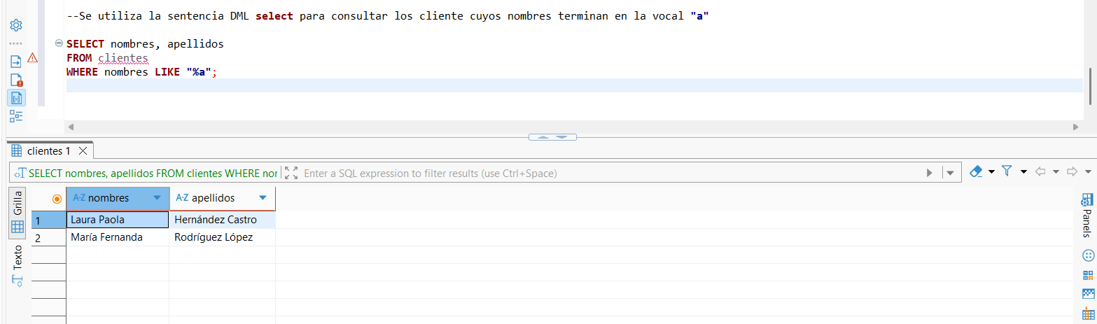
Task: Click the eraser icon to clear filters
Action: click(977, 171)
